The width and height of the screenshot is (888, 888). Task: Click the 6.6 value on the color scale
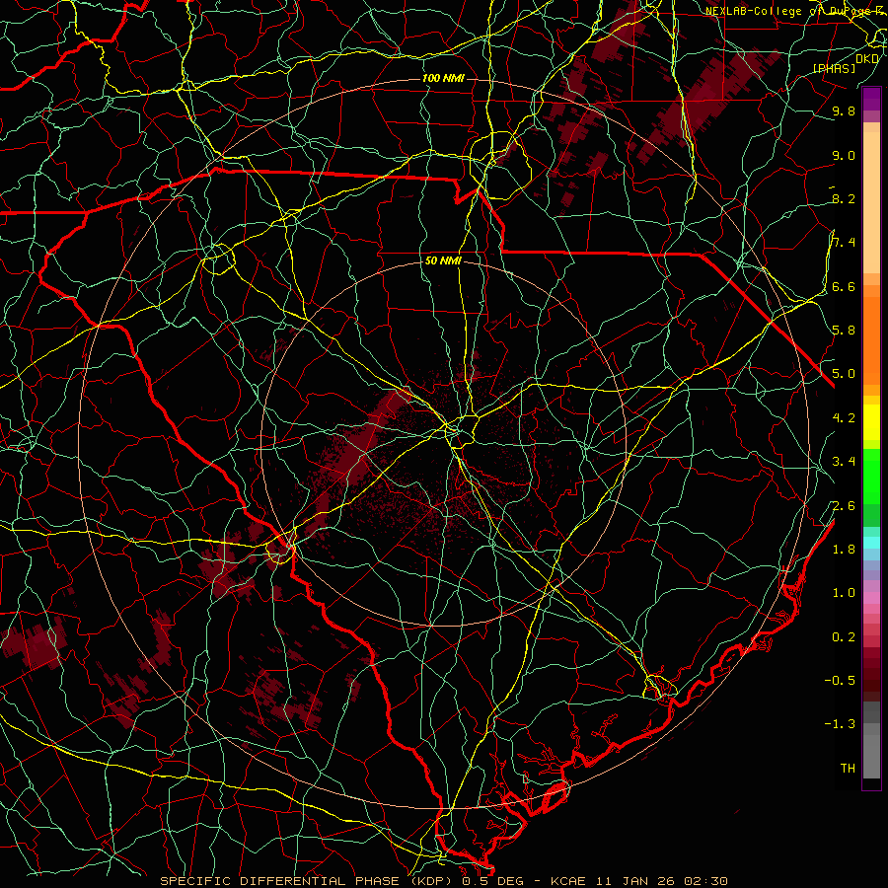[844, 286]
